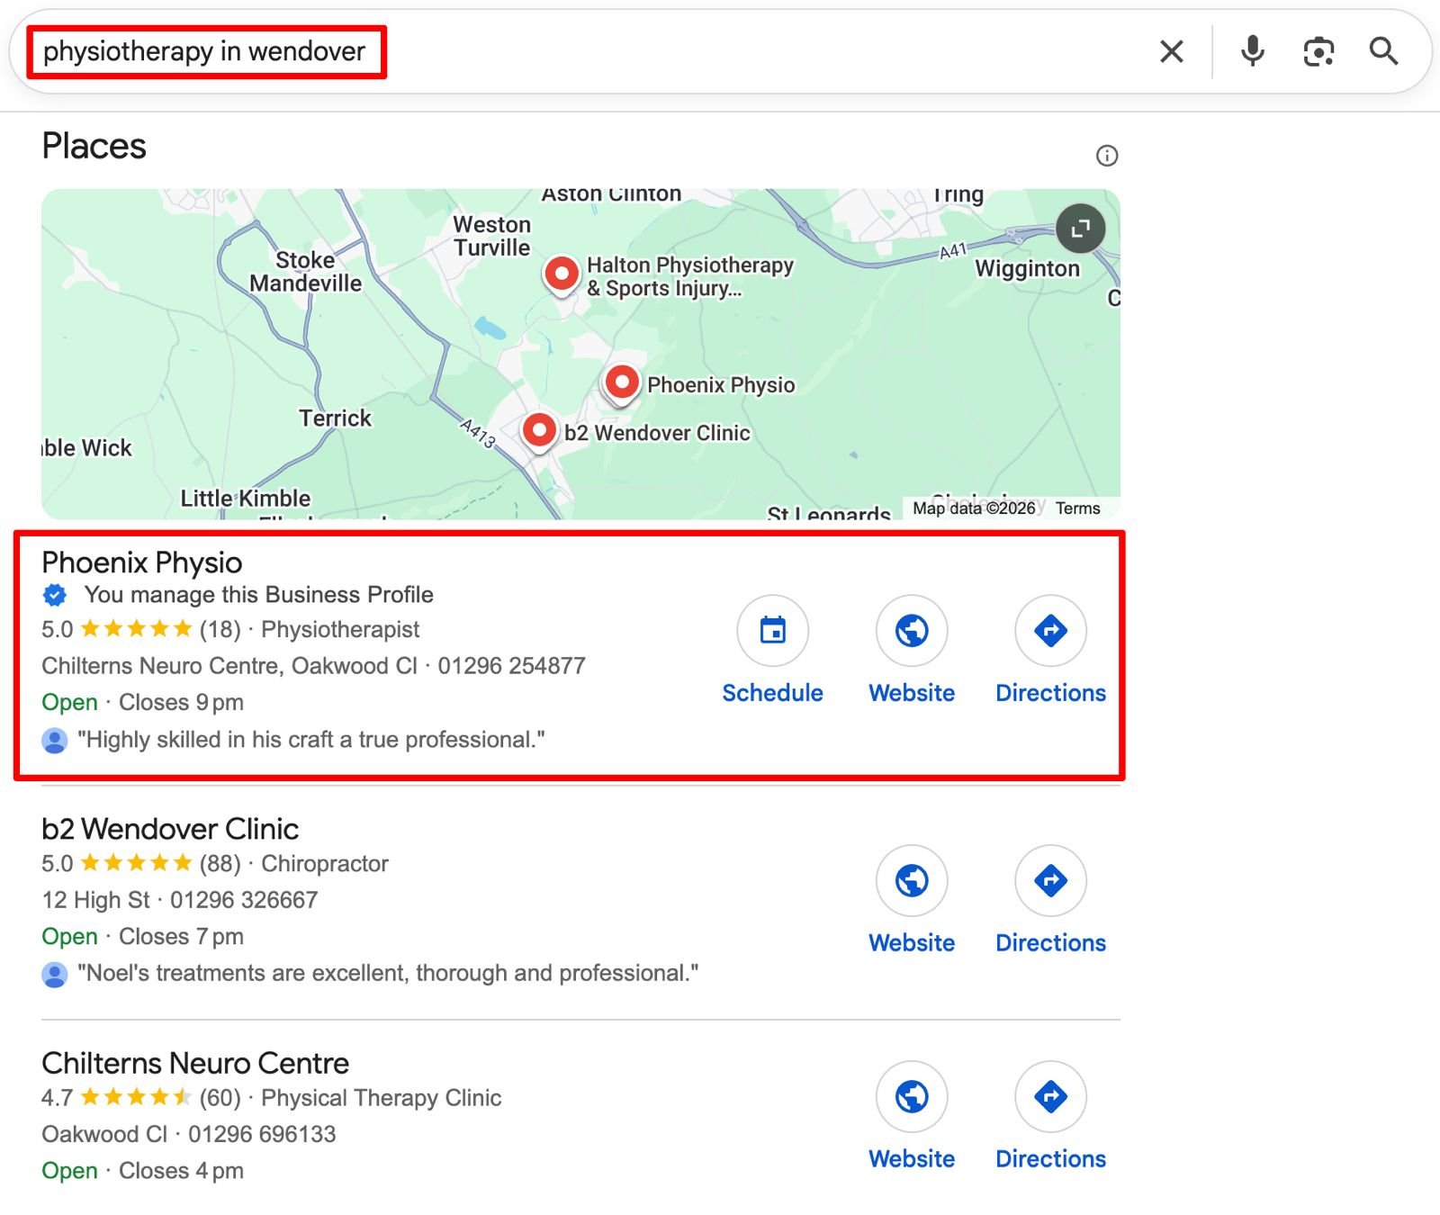Get directions to Chilterns Neuro Centre
This screenshot has height=1215, width=1440.
point(1050,1097)
